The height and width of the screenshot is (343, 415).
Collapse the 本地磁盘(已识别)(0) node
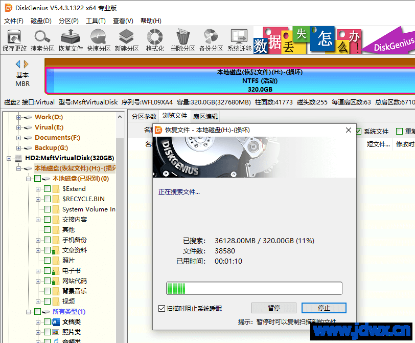tap(28, 179)
